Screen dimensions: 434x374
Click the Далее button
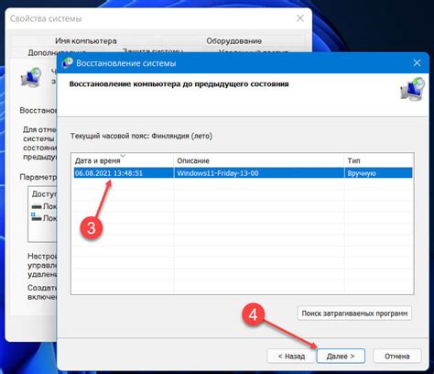click(341, 356)
